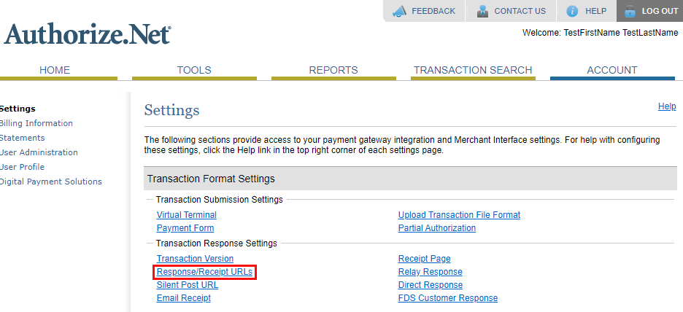Open the Direct Response link
The image size is (683, 312).
coord(431,285)
